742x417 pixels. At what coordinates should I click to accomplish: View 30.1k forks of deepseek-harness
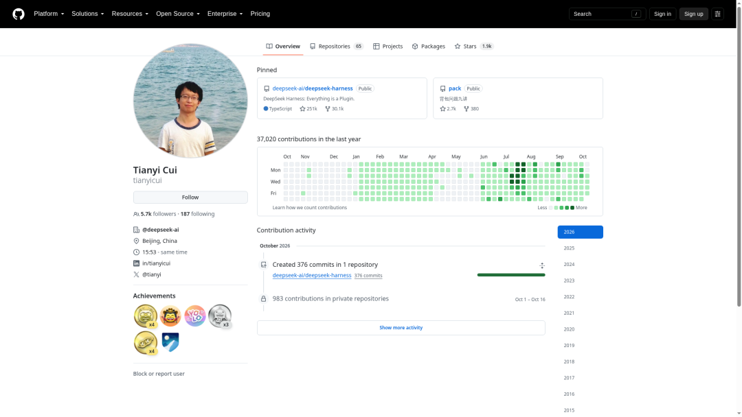tap(334, 108)
